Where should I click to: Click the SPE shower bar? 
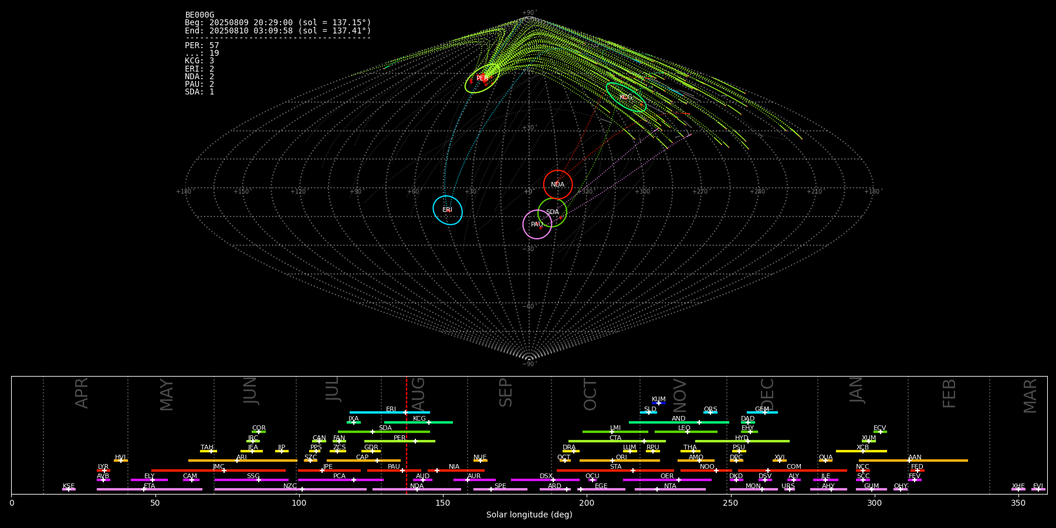[500, 489]
